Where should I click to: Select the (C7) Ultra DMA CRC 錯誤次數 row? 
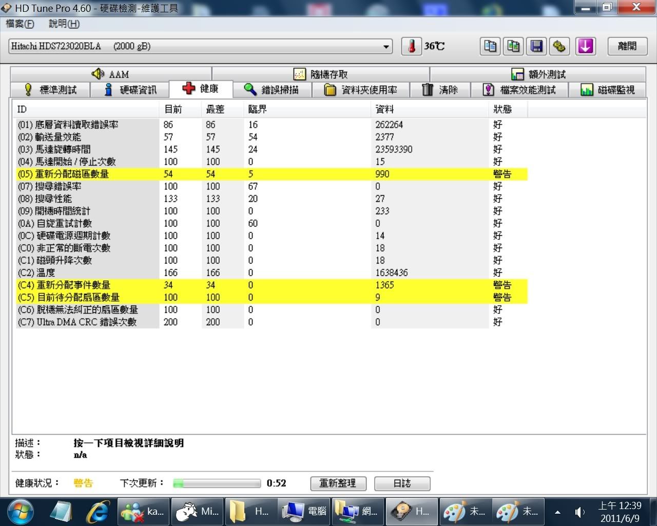271,322
